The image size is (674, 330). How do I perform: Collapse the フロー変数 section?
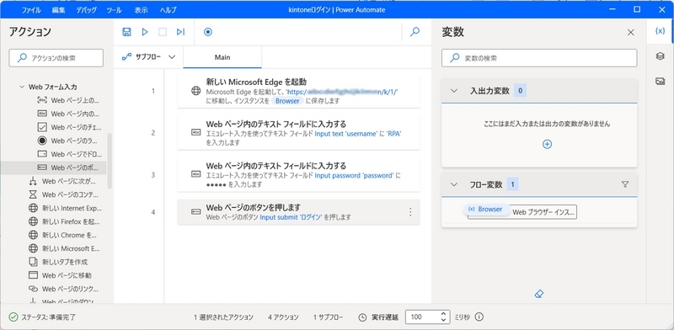tap(453, 184)
